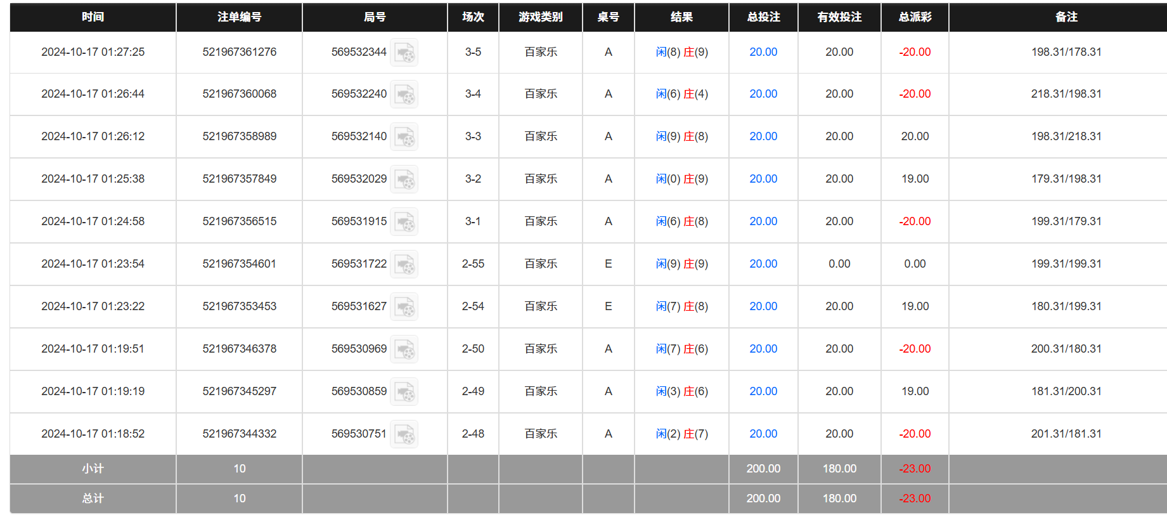The image size is (1167, 515).
Task: Open video replay icon for round 569532240
Action: tap(404, 95)
